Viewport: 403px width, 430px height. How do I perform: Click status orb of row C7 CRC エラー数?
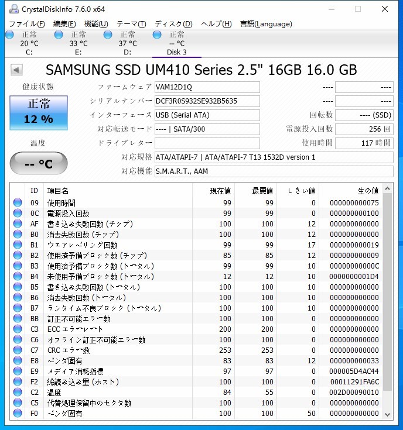pos(18,350)
